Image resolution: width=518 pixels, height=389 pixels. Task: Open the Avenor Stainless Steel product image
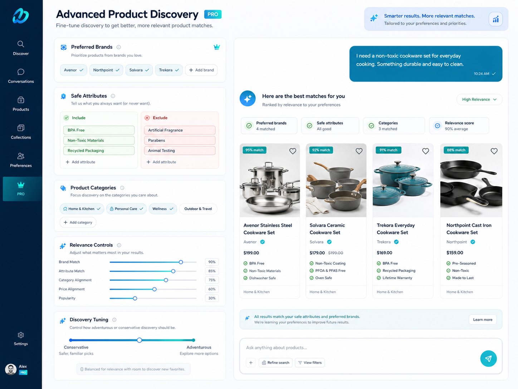pos(270,181)
